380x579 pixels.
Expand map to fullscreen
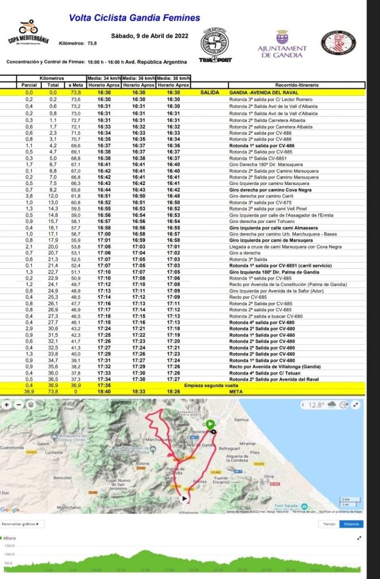click(x=355, y=405)
